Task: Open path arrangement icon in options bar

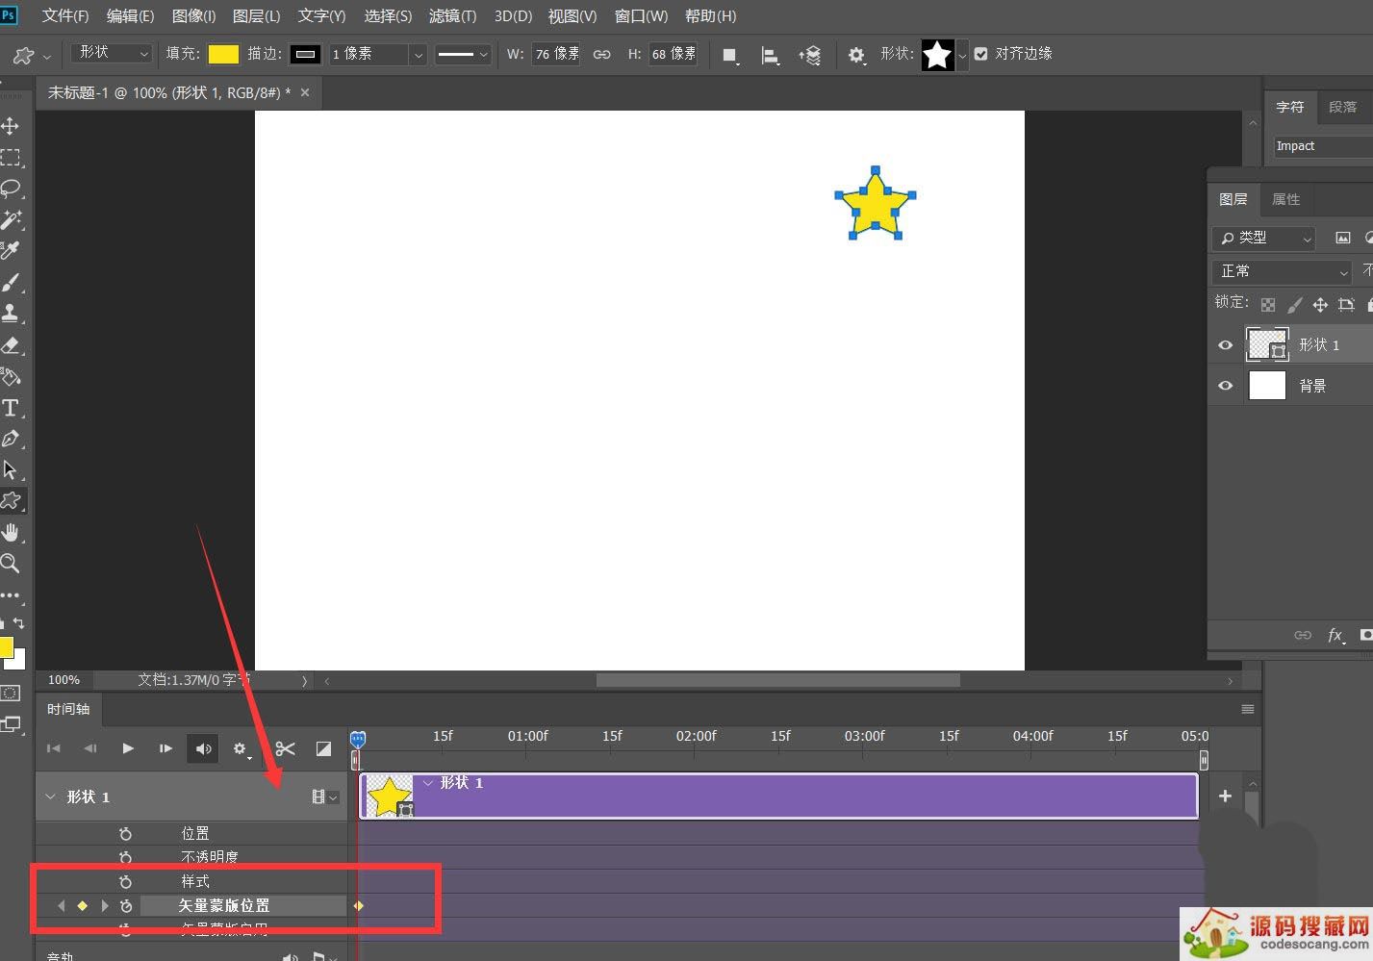Action: pyautogui.click(x=809, y=55)
